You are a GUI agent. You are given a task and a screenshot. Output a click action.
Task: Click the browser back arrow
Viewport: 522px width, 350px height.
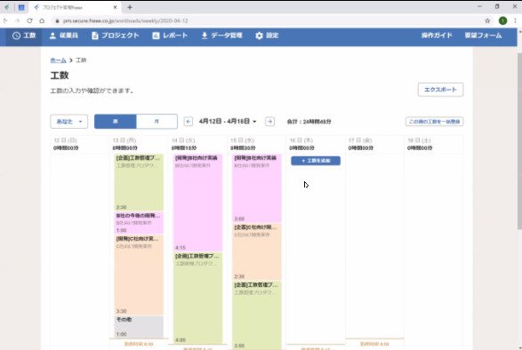pos(5,20)
